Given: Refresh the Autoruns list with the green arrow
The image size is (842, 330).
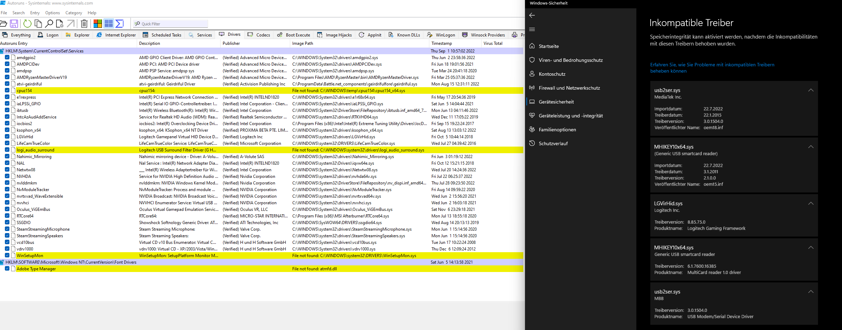Looking at the screenshot, I should coord(27,24).
